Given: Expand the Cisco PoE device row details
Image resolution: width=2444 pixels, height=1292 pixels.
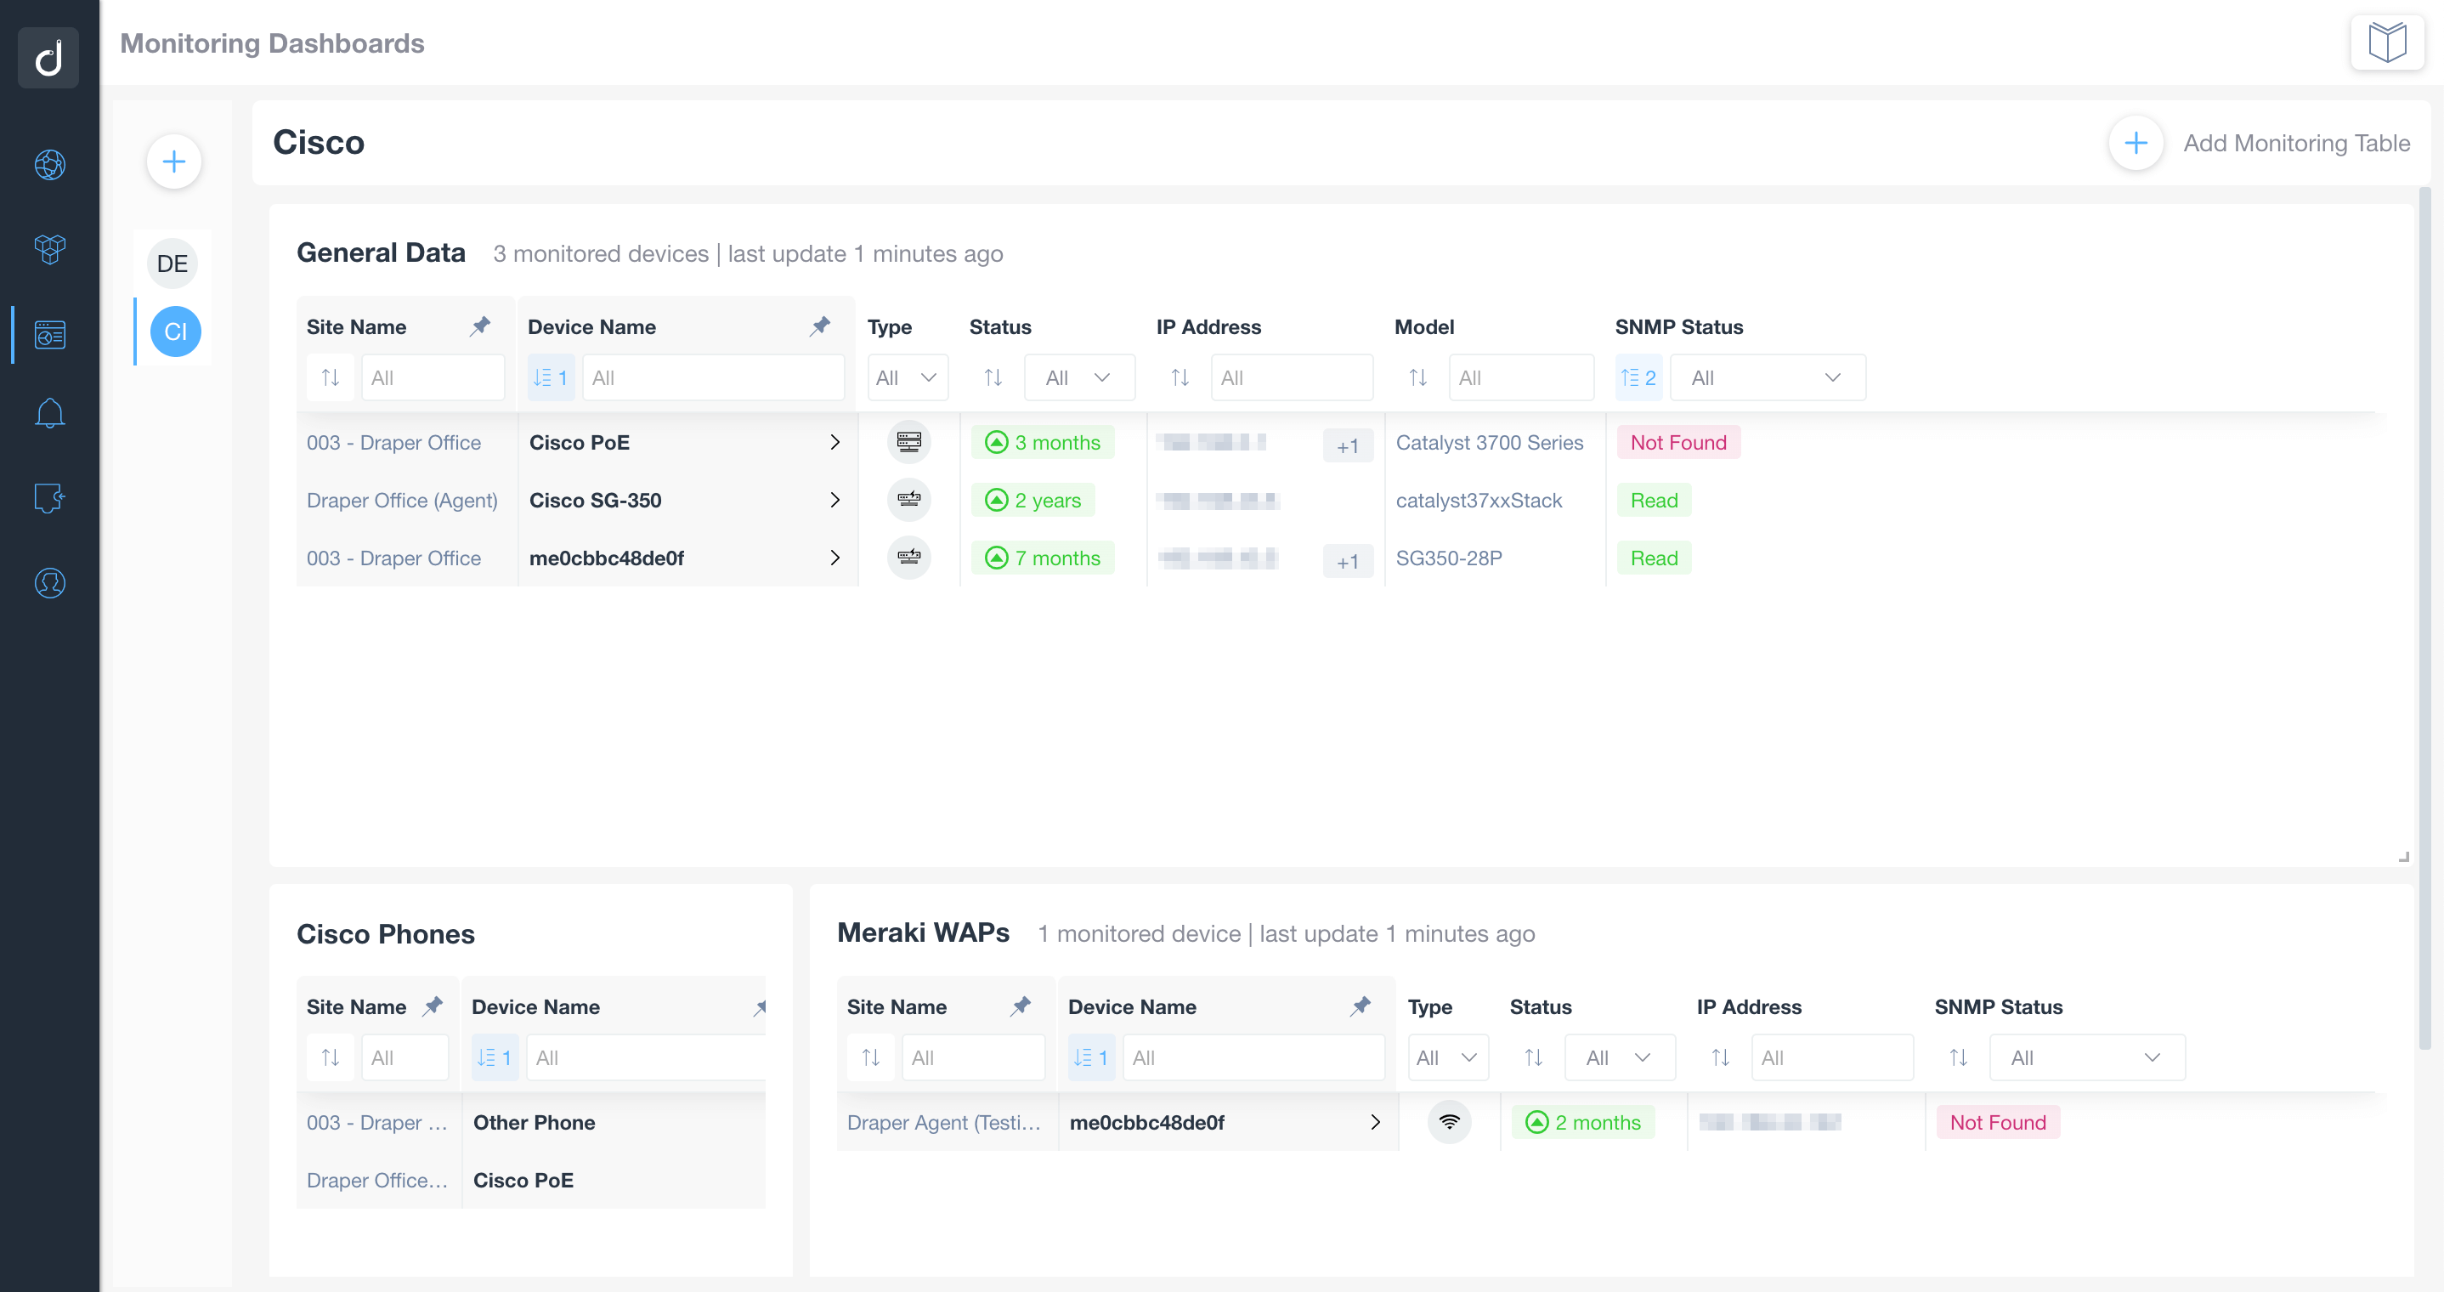Looking at the screenshot, I should (x=833, y=441).
